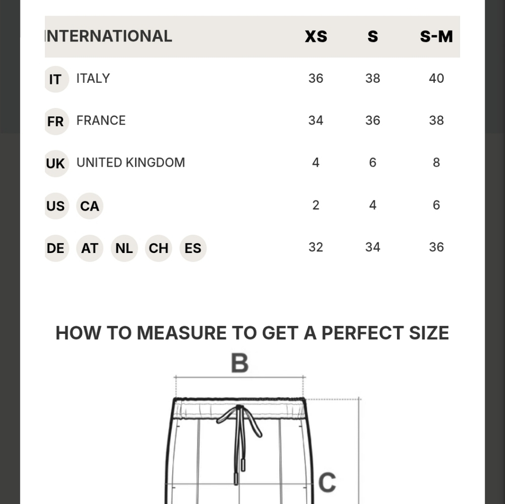The width and height of the screenshot is (505, 504).
Task: Select the S-M size column header
Action: pos(436,36)
